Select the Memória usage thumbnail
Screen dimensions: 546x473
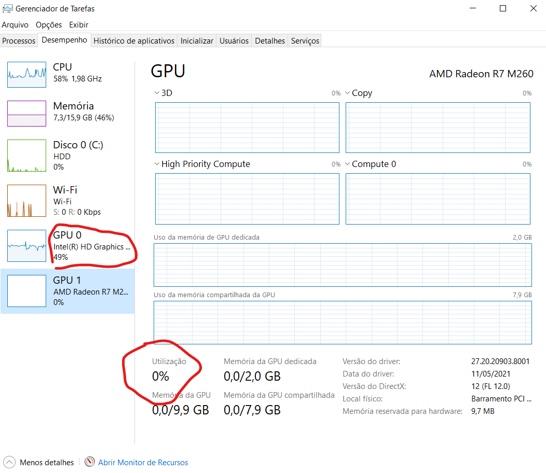pos(27,114)
